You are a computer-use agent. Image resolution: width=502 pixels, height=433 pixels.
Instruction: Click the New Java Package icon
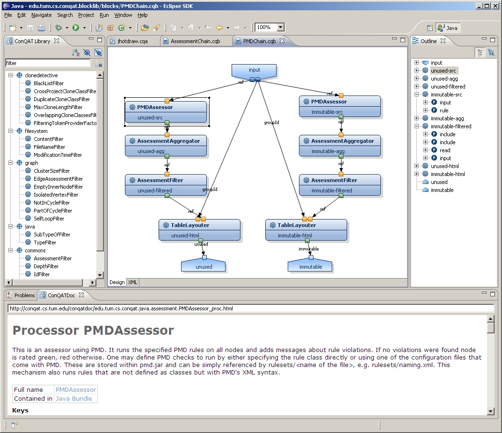click(x=110, y=28)
